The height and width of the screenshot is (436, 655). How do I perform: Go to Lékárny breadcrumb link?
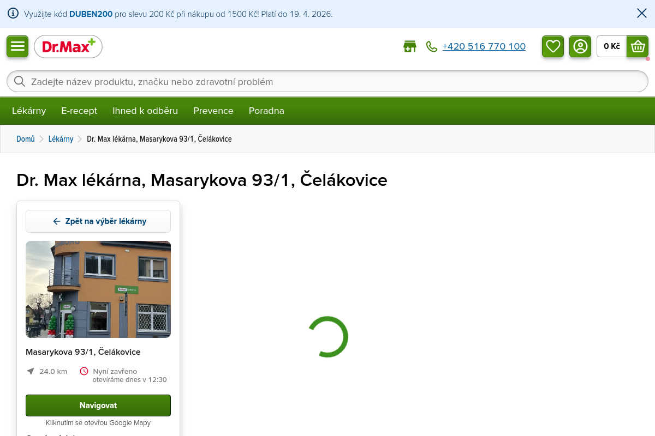61,139
